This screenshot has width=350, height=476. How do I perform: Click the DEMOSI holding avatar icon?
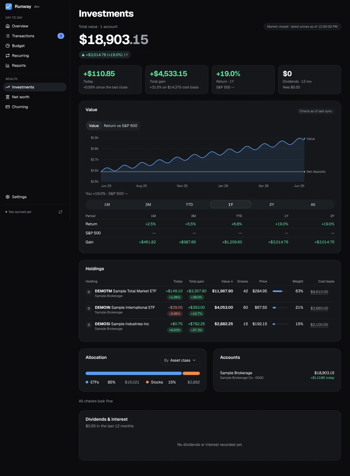tap(89, 325)
